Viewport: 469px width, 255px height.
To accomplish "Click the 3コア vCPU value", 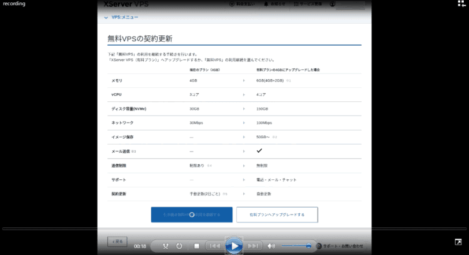I will click(194, 95).
